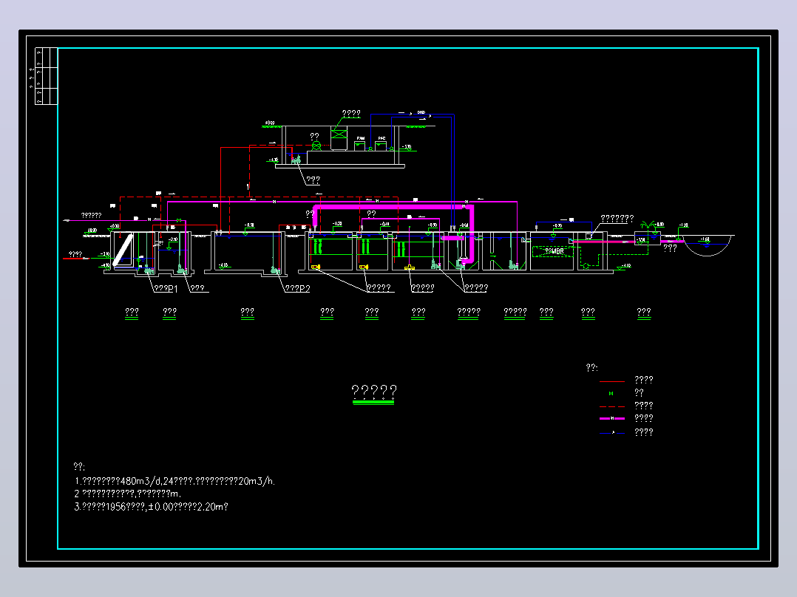Click the magenta line legend sample
The height and width of the screenshot is (597, 797).
(612, 418)
